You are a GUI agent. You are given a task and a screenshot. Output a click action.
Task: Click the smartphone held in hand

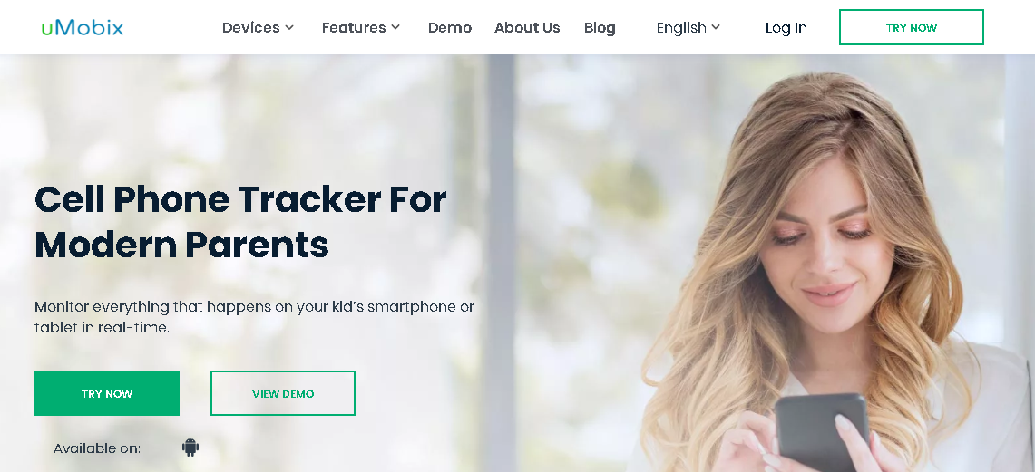pyautogui.click(x=821, y=432)
